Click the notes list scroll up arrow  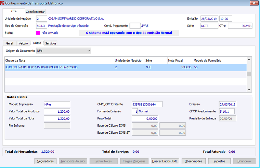(x=249, y=60)
